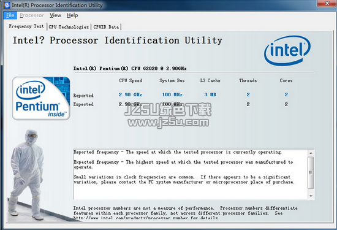Switch to the Frequency Test tab
The height and width of the screenshot is (230, 337).
tap(26, 26)
